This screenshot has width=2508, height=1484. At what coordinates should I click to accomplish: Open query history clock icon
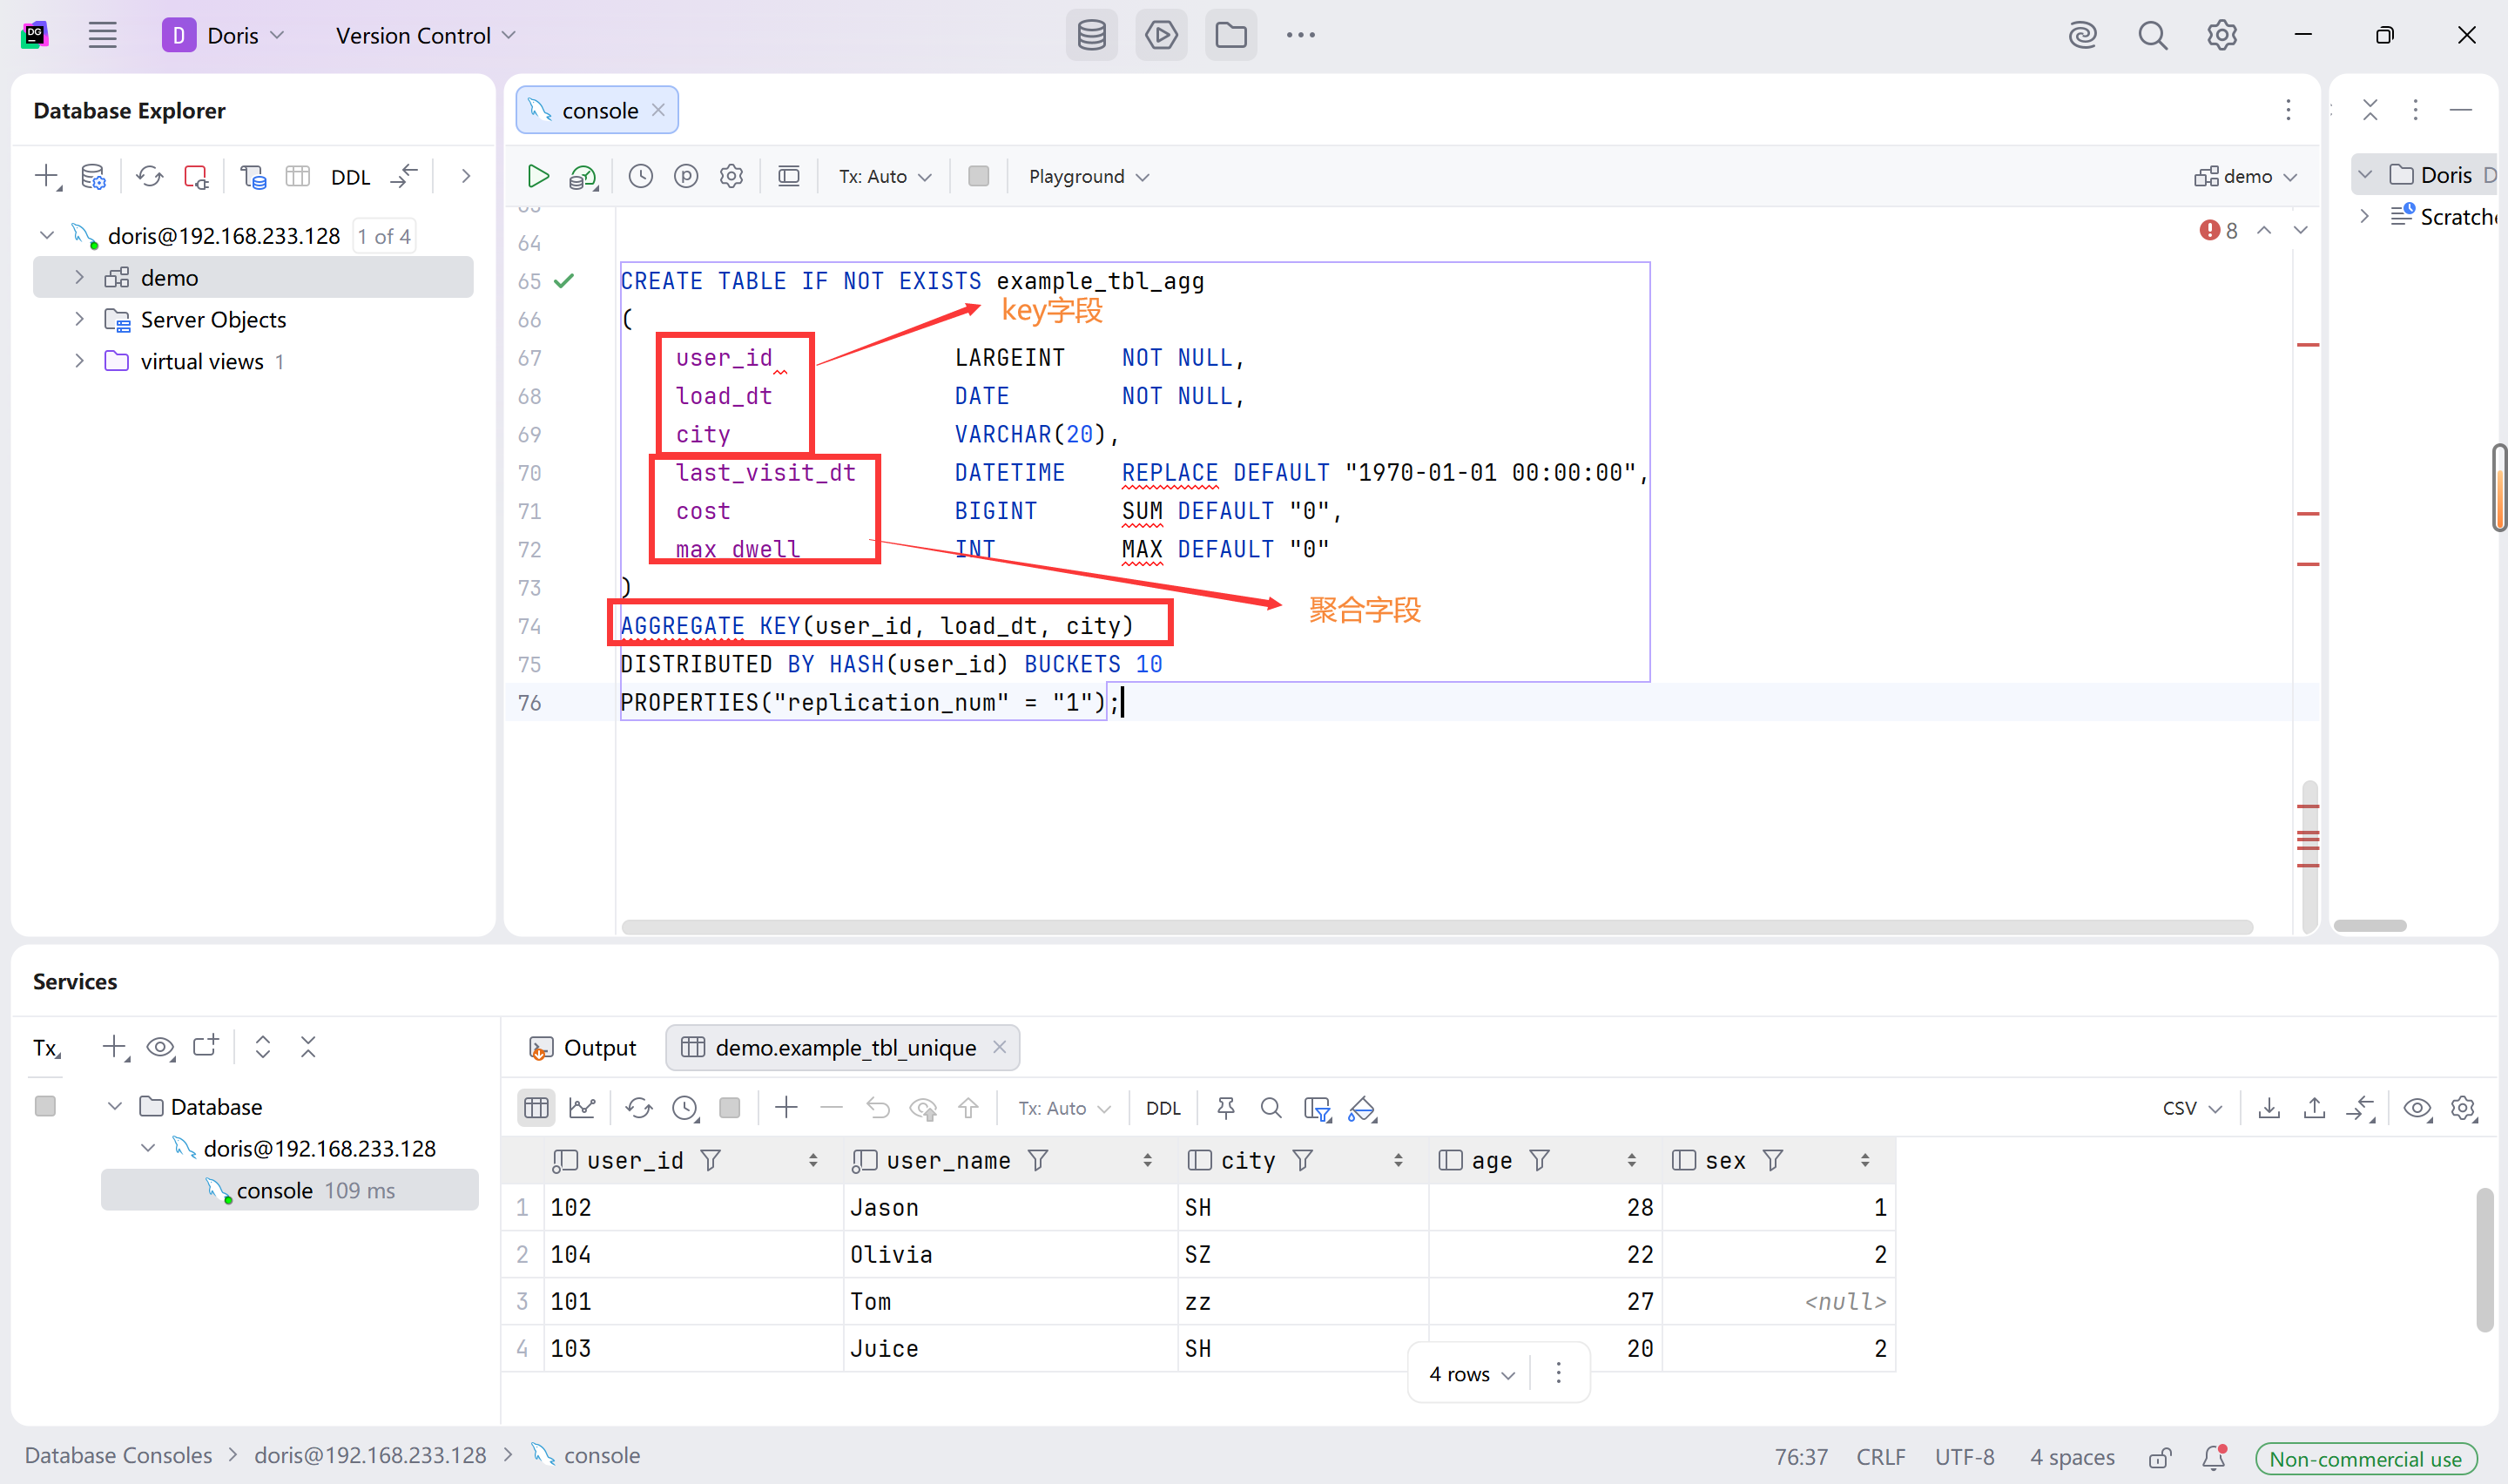(x=640, y=177)
